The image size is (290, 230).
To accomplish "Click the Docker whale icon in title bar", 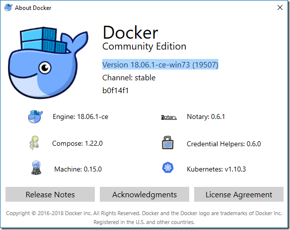I will coord(8,7).
